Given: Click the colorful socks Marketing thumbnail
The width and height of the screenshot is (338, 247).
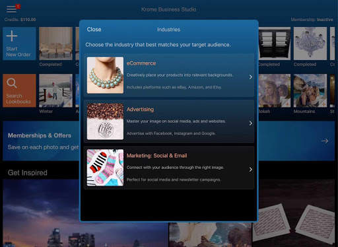Looking at the screenshot, I should tap(105, 168).
